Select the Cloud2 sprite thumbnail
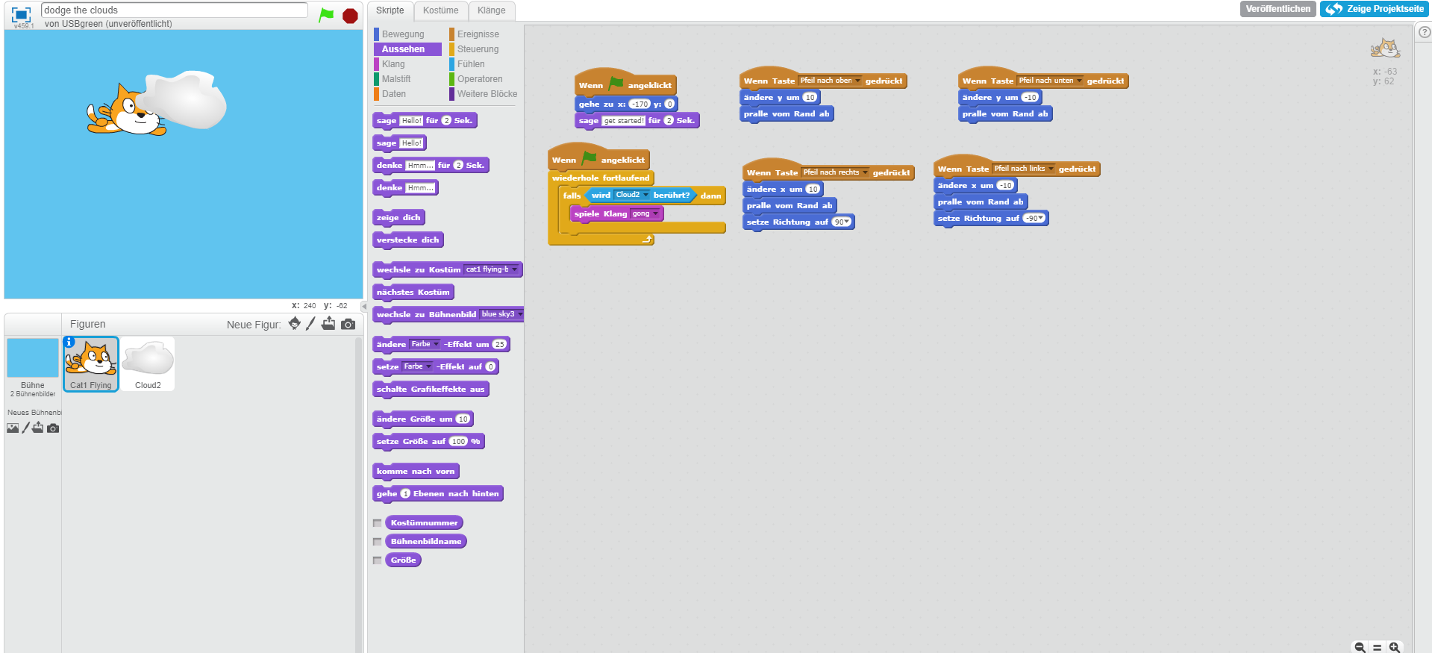The height and width of the screenshot is (653, 1432). (x=148, y=363)
